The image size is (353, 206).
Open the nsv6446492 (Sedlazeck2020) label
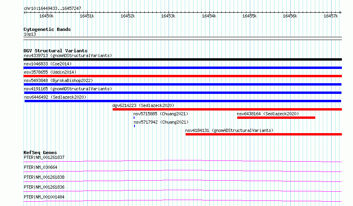[55, 97]
